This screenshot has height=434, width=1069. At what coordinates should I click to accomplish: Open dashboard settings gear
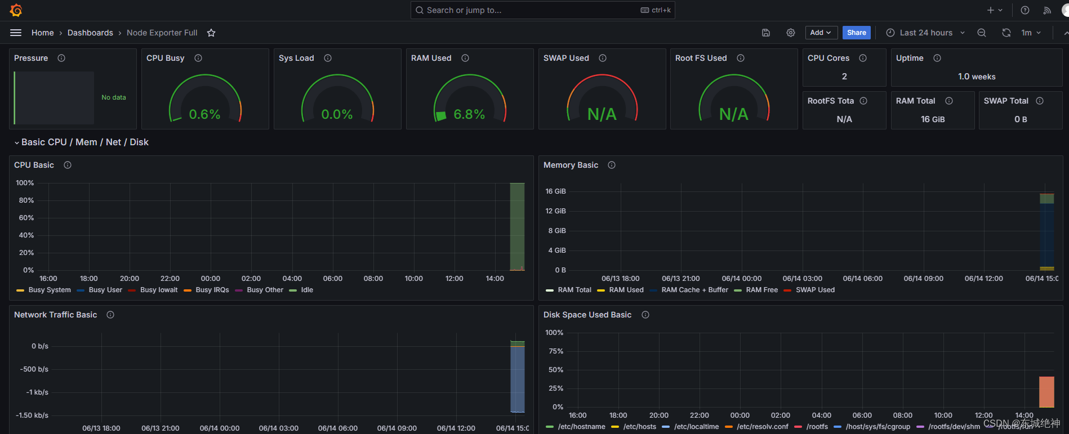(791, 33)
